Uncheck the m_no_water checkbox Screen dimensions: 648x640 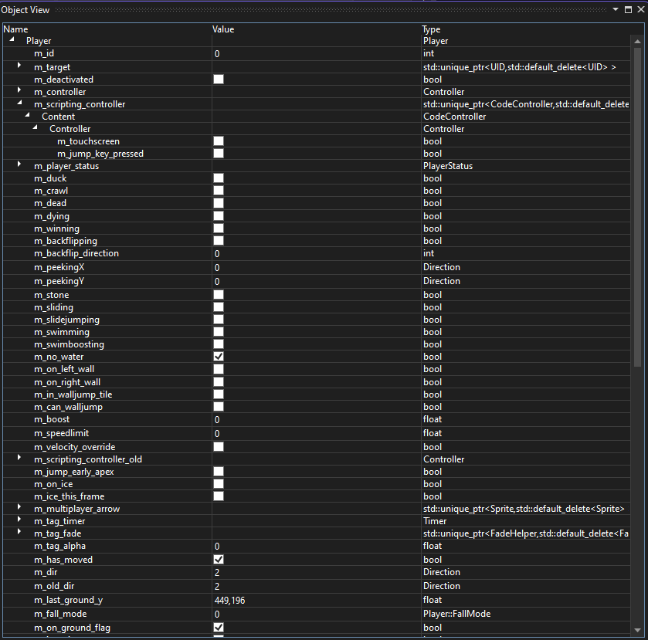coord(219,357)
